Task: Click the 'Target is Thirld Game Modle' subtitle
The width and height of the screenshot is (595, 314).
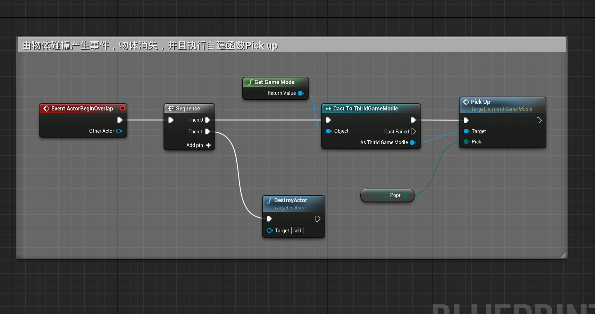Action: [501, 109]
